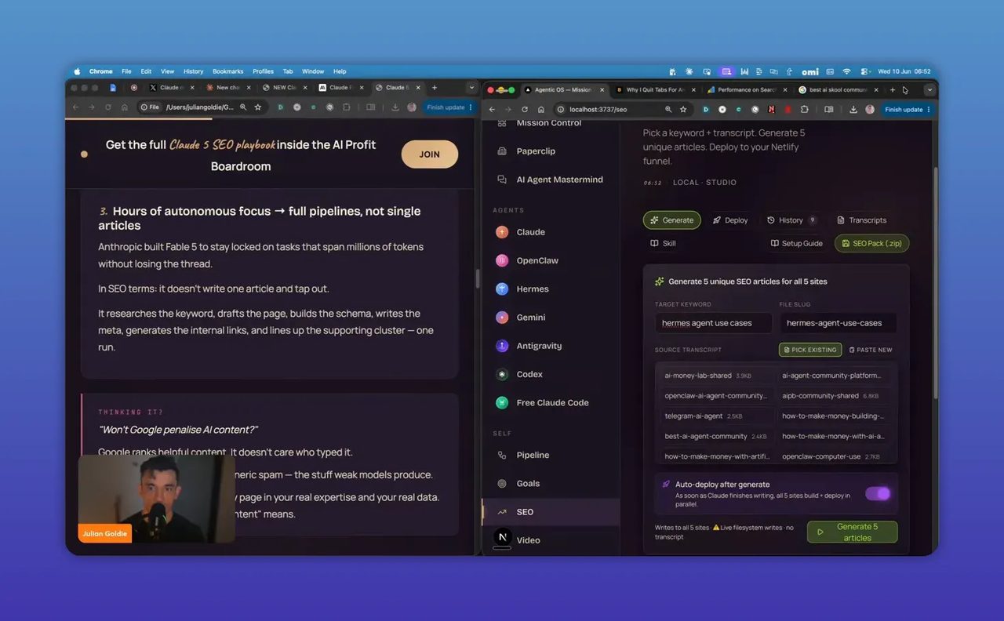Select the Hermes agent icon
The width and height of the screenshot is (1004, 621).
502,289
